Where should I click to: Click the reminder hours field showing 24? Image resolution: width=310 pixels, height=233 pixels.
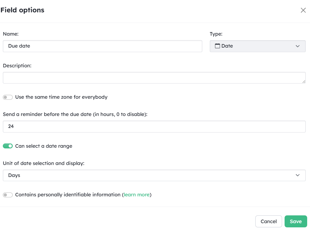click(x=154, y=126)
